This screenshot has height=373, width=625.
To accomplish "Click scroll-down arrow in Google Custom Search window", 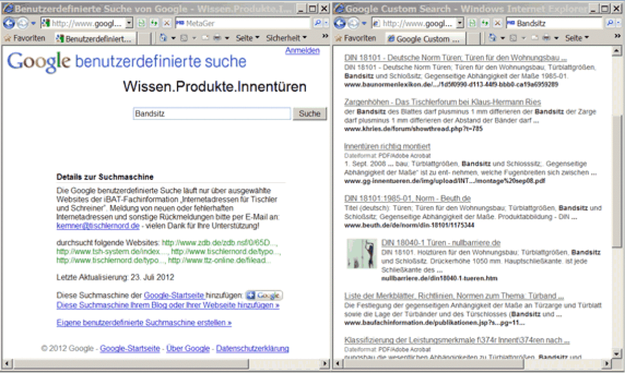I will (x=617, y=353).
